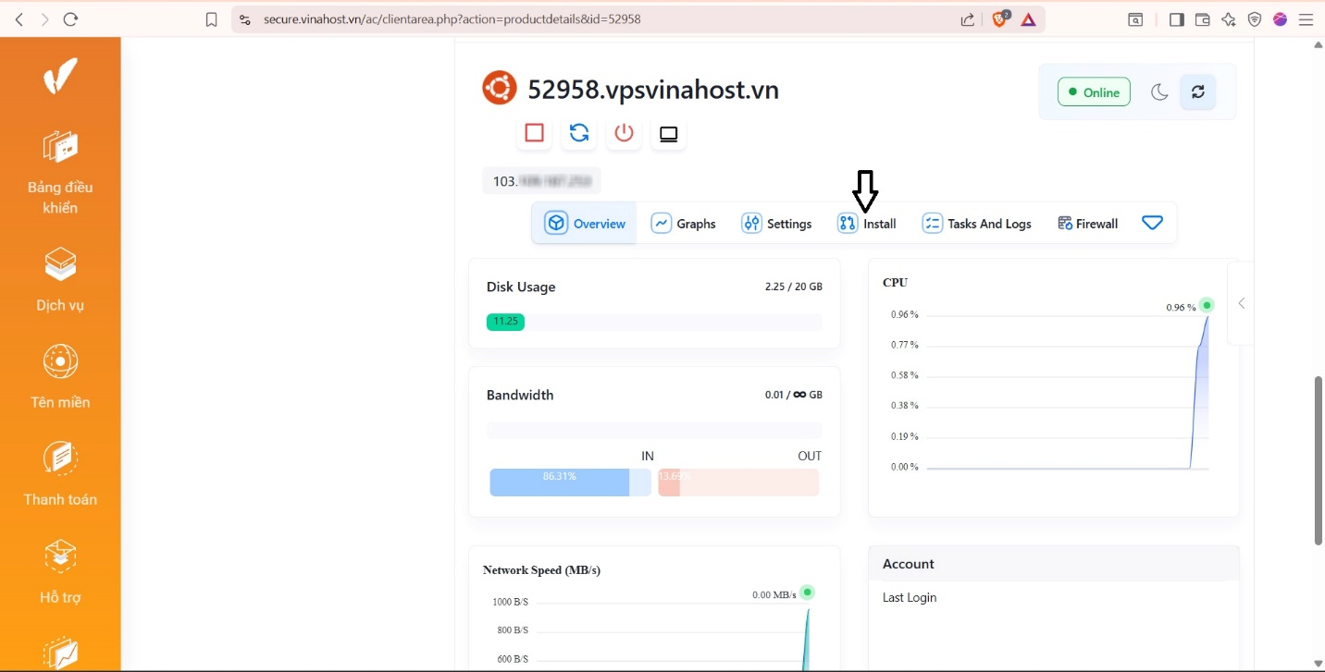The image size is (1325, 672).
Task: Click the browser forward arrow
Action: coord(44,19)
